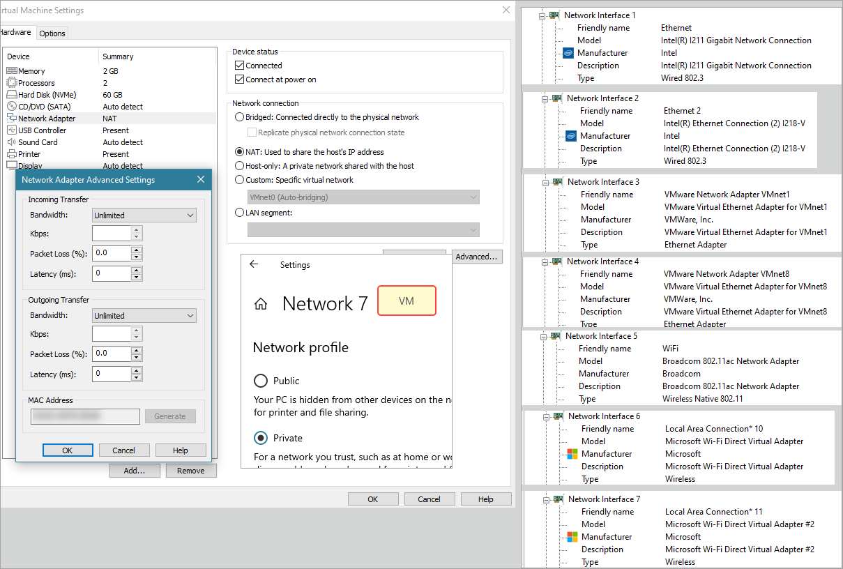
Task: Open the Incoming Transfer Bandwidth dropdown
Action: [144, 215]
